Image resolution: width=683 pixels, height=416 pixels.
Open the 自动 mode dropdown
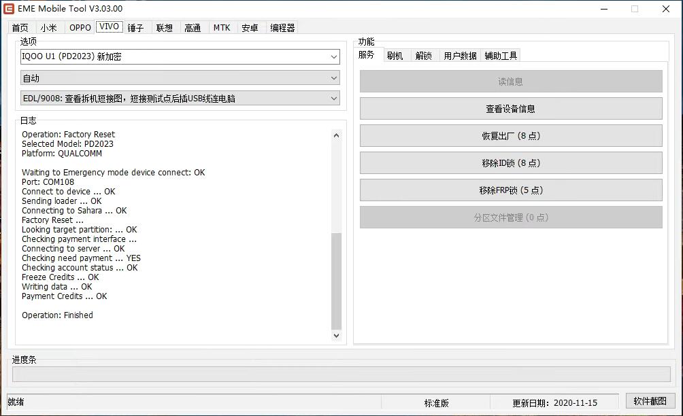180,78
